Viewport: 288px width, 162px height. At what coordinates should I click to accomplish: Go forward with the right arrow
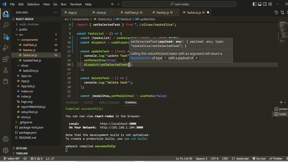click(x=118, y=4)
